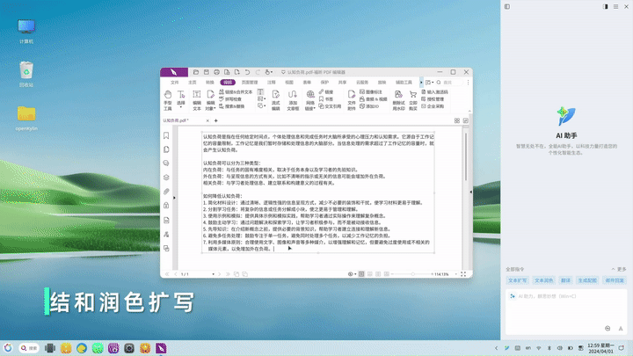Click the Email Reply (邮件回复) AI command
This screenshot has width=633, height=356.
615,280
